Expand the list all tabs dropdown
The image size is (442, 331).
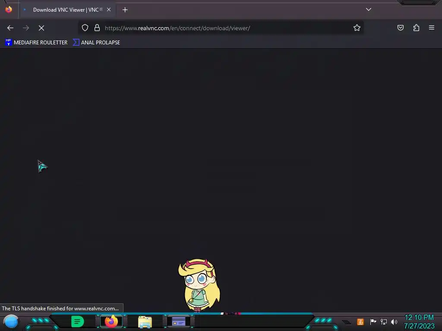pos(369,9)
